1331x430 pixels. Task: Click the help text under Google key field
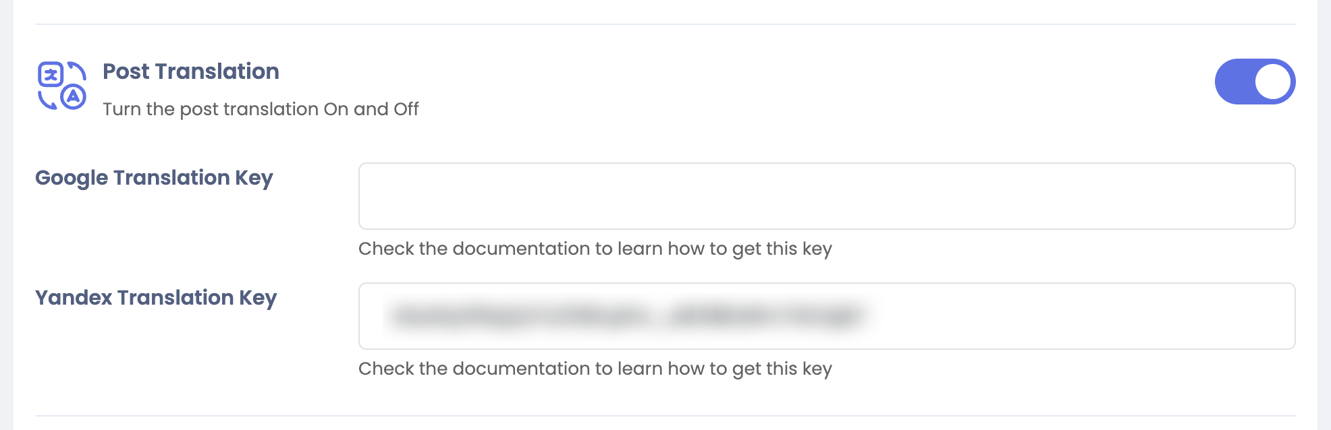point(595,249)
